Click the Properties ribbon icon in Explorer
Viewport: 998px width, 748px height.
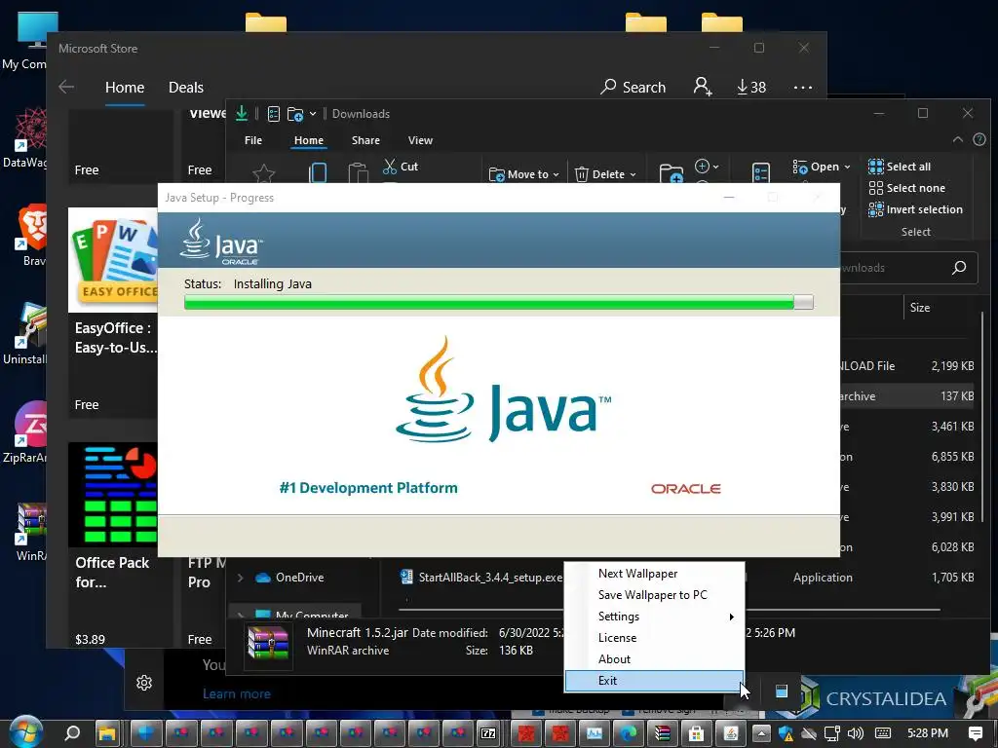point(760,172)
